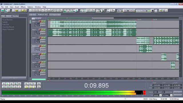183x103 pixels.
Task: Click the Save All toolbar icon
Action: tap(26, 11)
